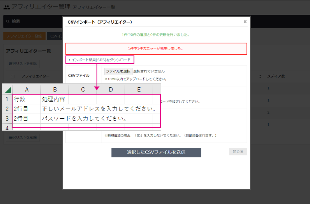Open アフィリエイター登録 orange button behind dialog

24,36
